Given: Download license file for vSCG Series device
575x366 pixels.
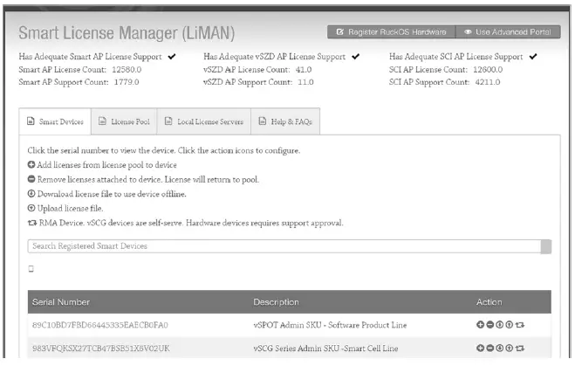Looking at the screenshot, I should click(500, 348).
